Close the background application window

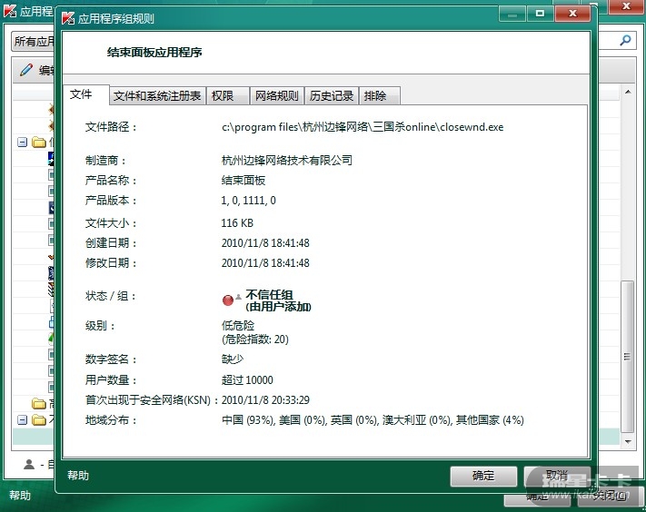(x=627, y=6)
